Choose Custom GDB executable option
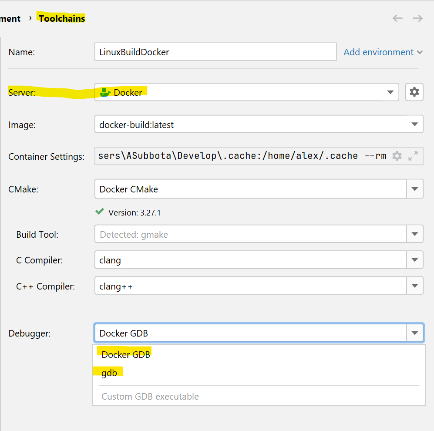The width and height of the screenshot is (434, 431). (x=259, y=397)
